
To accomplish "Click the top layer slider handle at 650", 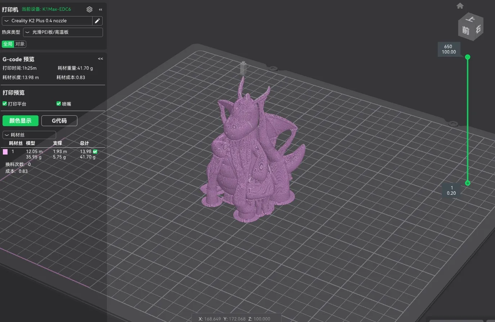I will click(468, 57).
